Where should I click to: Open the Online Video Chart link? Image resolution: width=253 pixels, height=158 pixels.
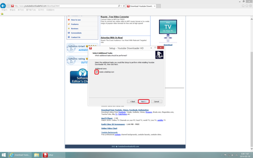click(109, 128)
